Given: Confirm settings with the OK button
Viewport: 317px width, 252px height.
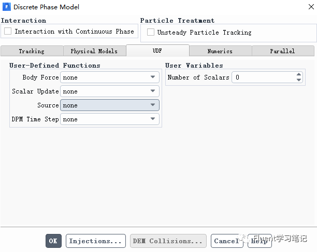Looking at the screenshot, I should [x=53, y=241].
